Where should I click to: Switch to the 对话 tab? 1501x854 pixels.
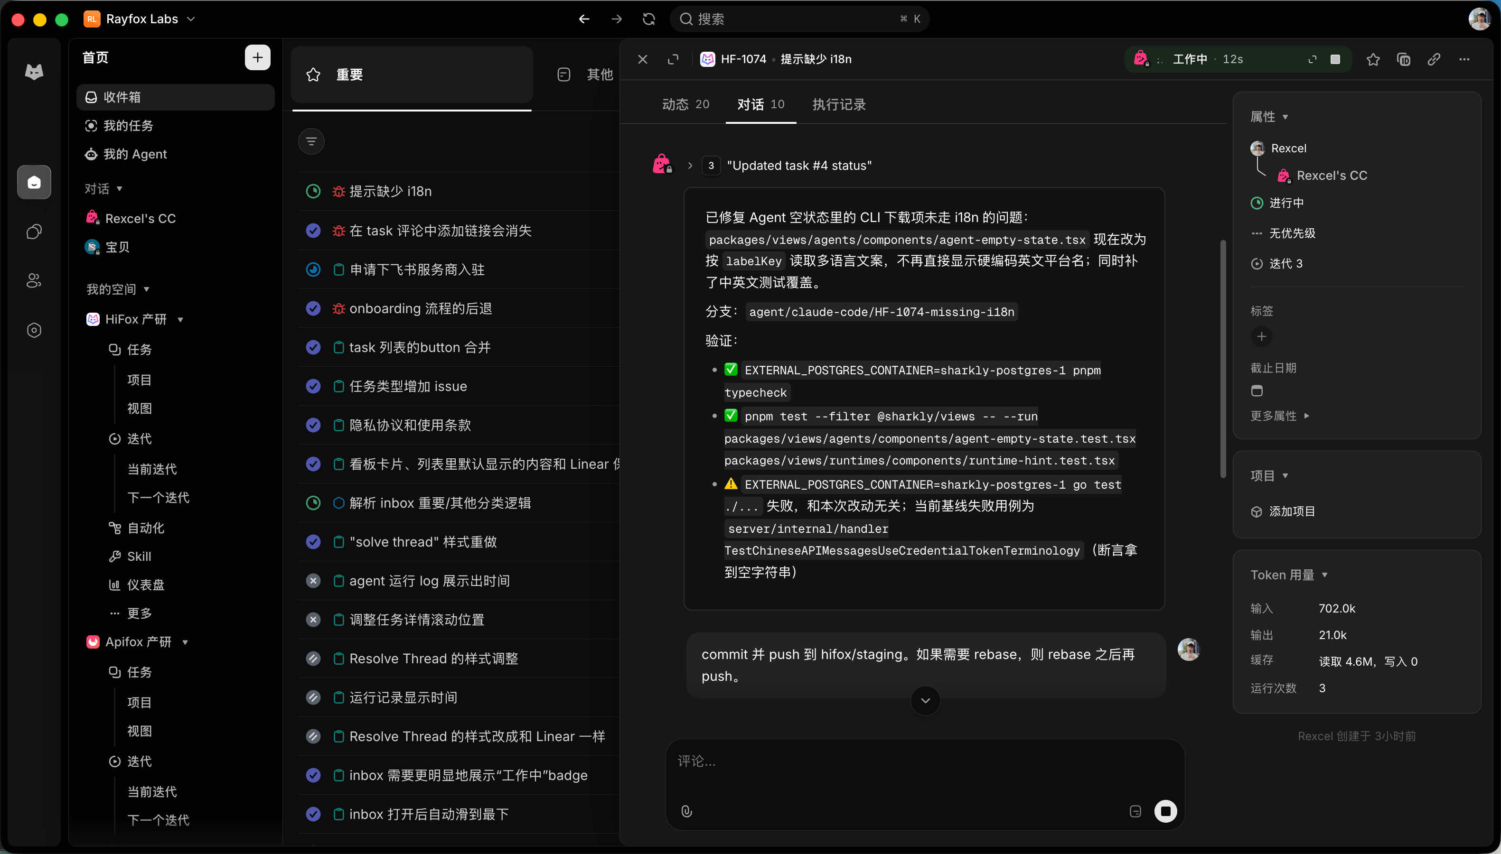(x=760, y=104)
